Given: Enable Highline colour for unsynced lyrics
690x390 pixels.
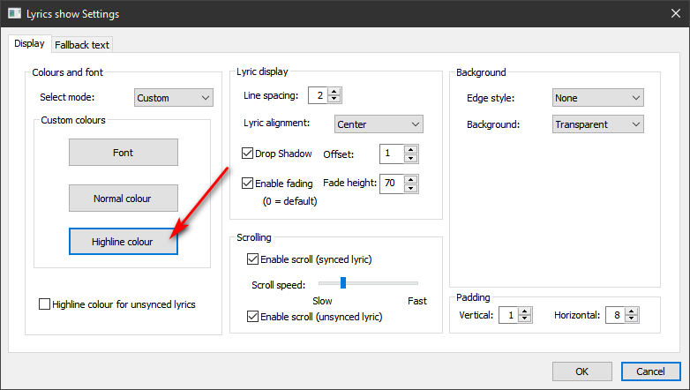Looking at the screenshot, I should coord(45,304).
